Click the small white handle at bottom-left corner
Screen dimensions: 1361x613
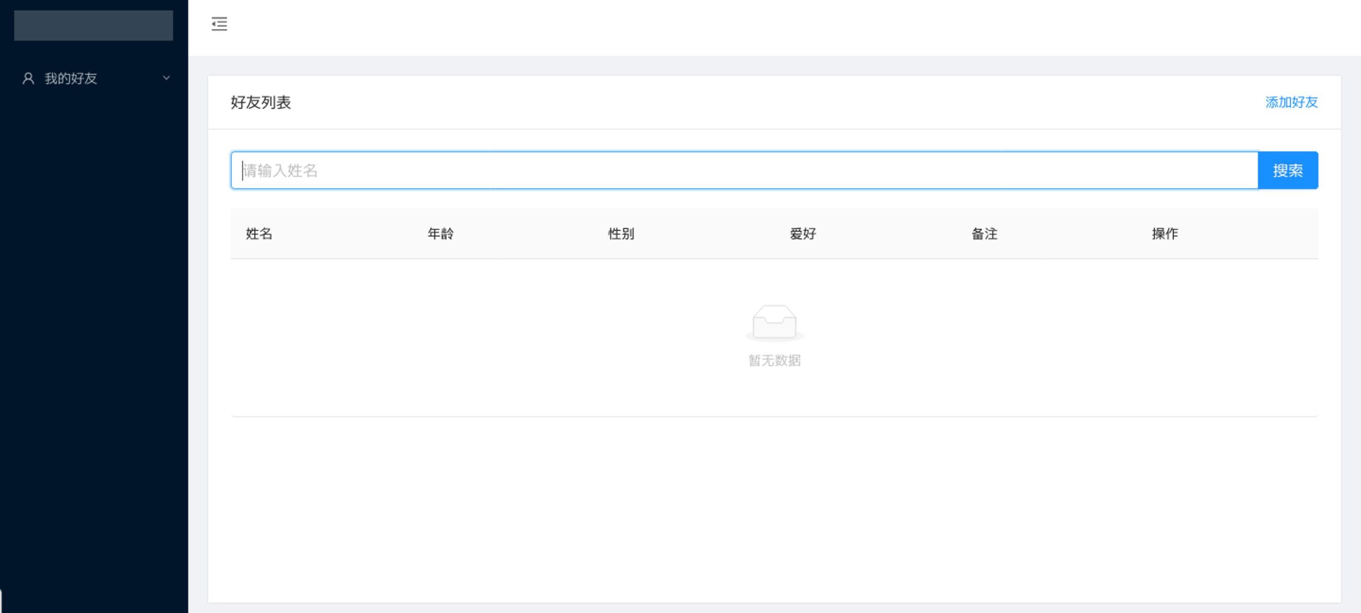1,601
